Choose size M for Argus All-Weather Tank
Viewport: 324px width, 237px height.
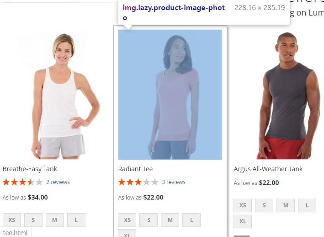point(286,205)
